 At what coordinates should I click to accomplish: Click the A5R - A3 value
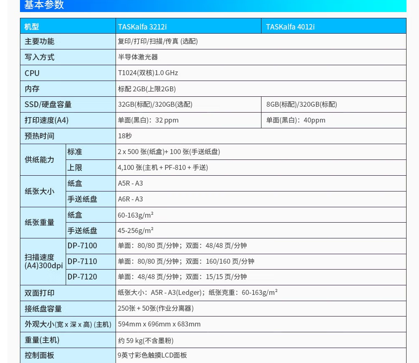pyautogui.click(x=131, y=183)
